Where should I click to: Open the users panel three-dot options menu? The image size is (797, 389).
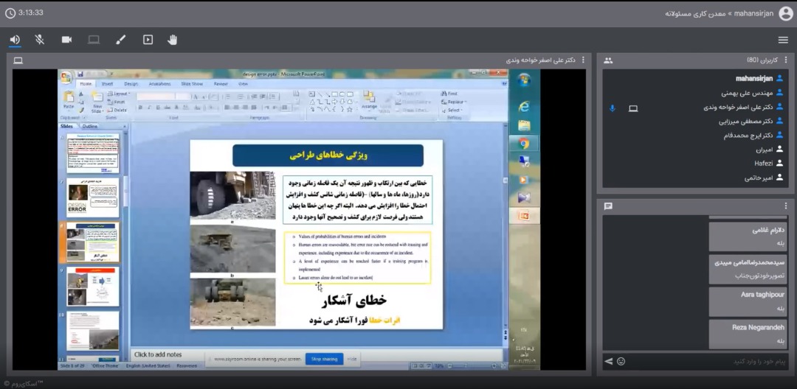tap(787, 60)
